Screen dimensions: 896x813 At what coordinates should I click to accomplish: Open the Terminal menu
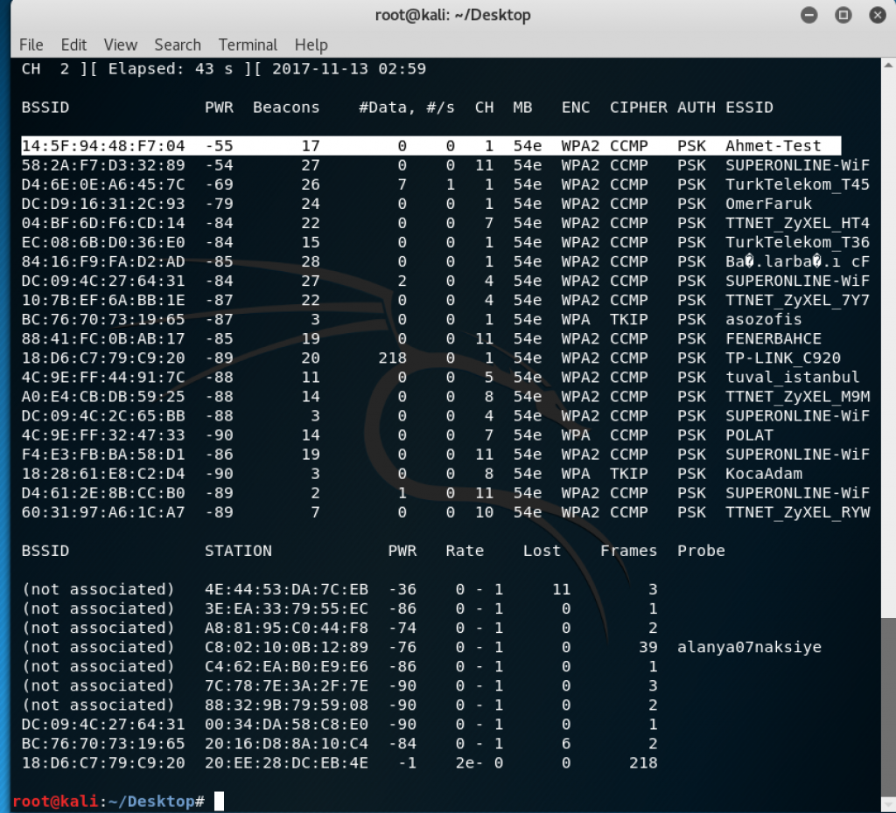pyautogui.click(x=248, y=45)
